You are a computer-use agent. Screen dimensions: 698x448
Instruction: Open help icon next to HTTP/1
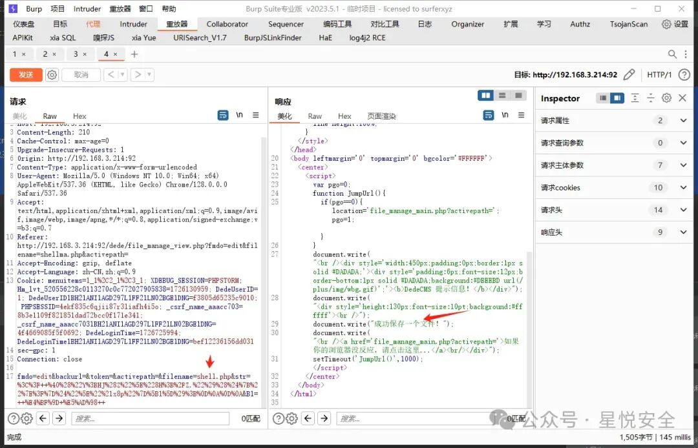[684, 75]
